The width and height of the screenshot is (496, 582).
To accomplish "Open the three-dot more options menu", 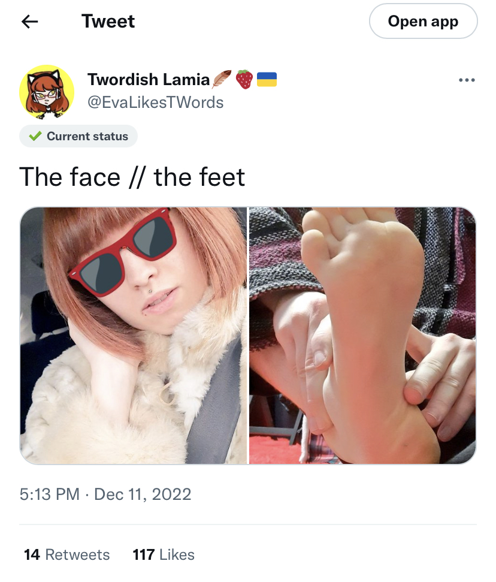I will [466, 80].
